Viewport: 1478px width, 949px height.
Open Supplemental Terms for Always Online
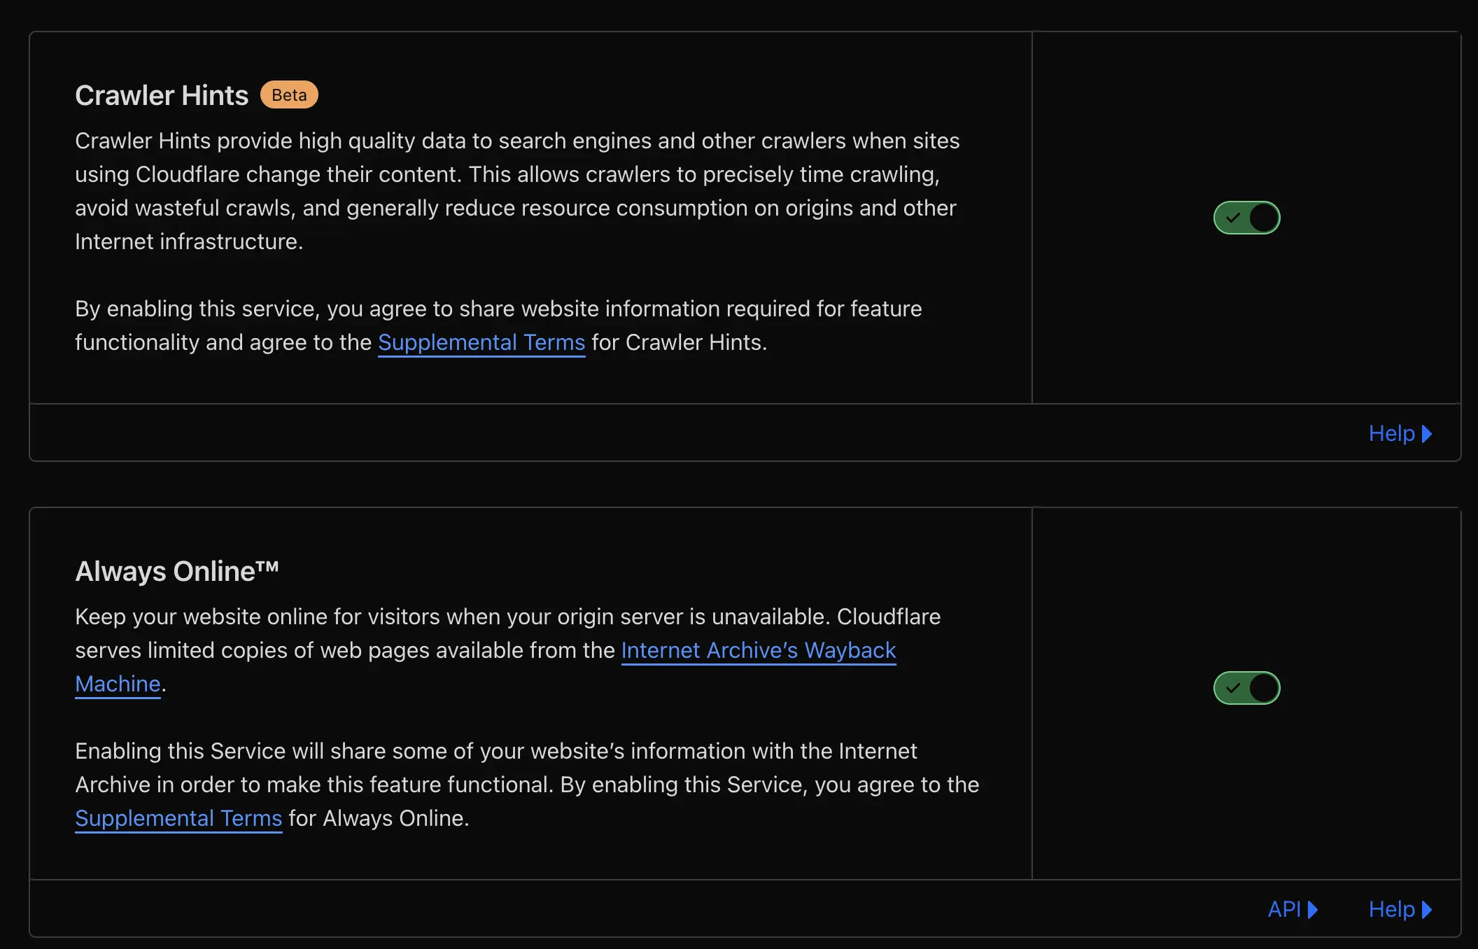coord(178,818)
